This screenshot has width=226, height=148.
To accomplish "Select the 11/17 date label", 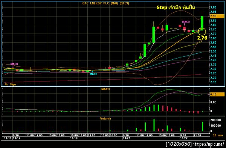I will tap(17, 138).
